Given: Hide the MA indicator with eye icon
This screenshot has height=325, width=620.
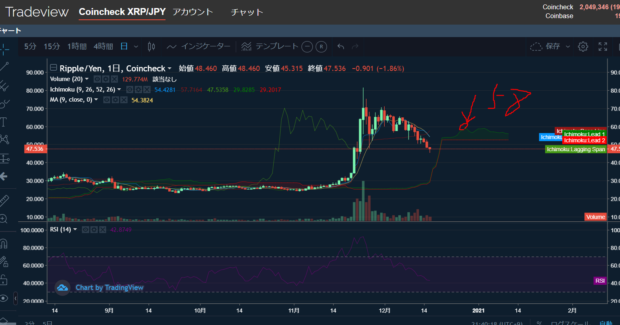Looking at the screenshot, I should (x=107, y=100).
